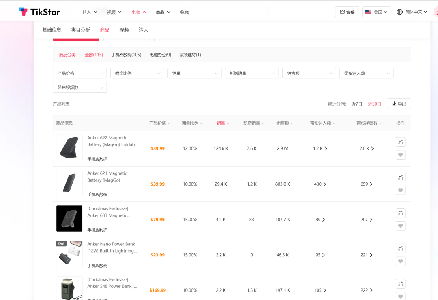The height and width of the screenshot is (300, 438).
Task: Switch to the 达人 sub-tab
Action: click(x=143, y=30)
